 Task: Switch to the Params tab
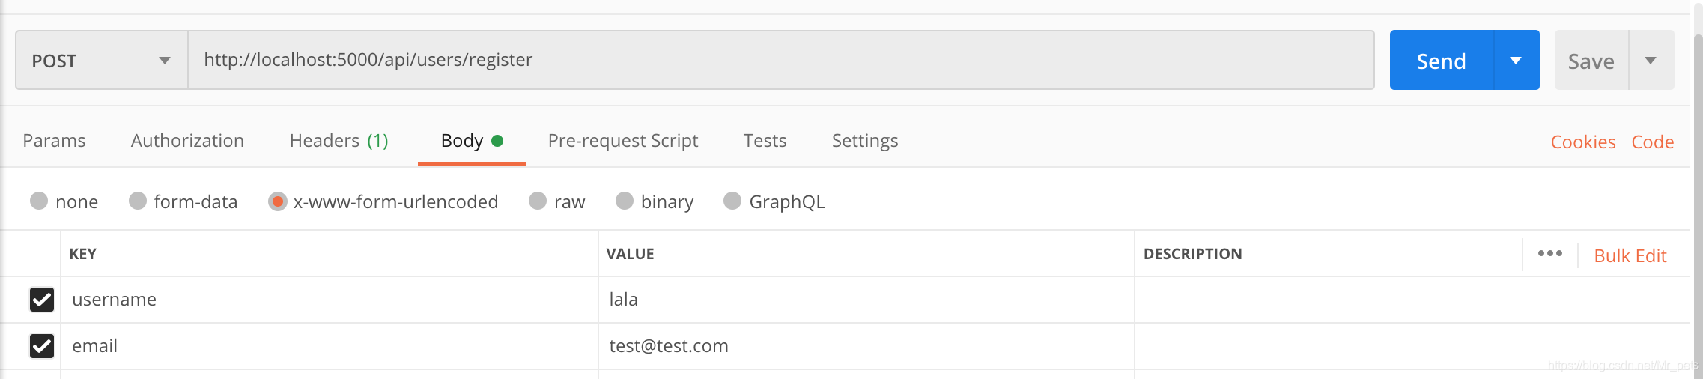tap(54, 141)
